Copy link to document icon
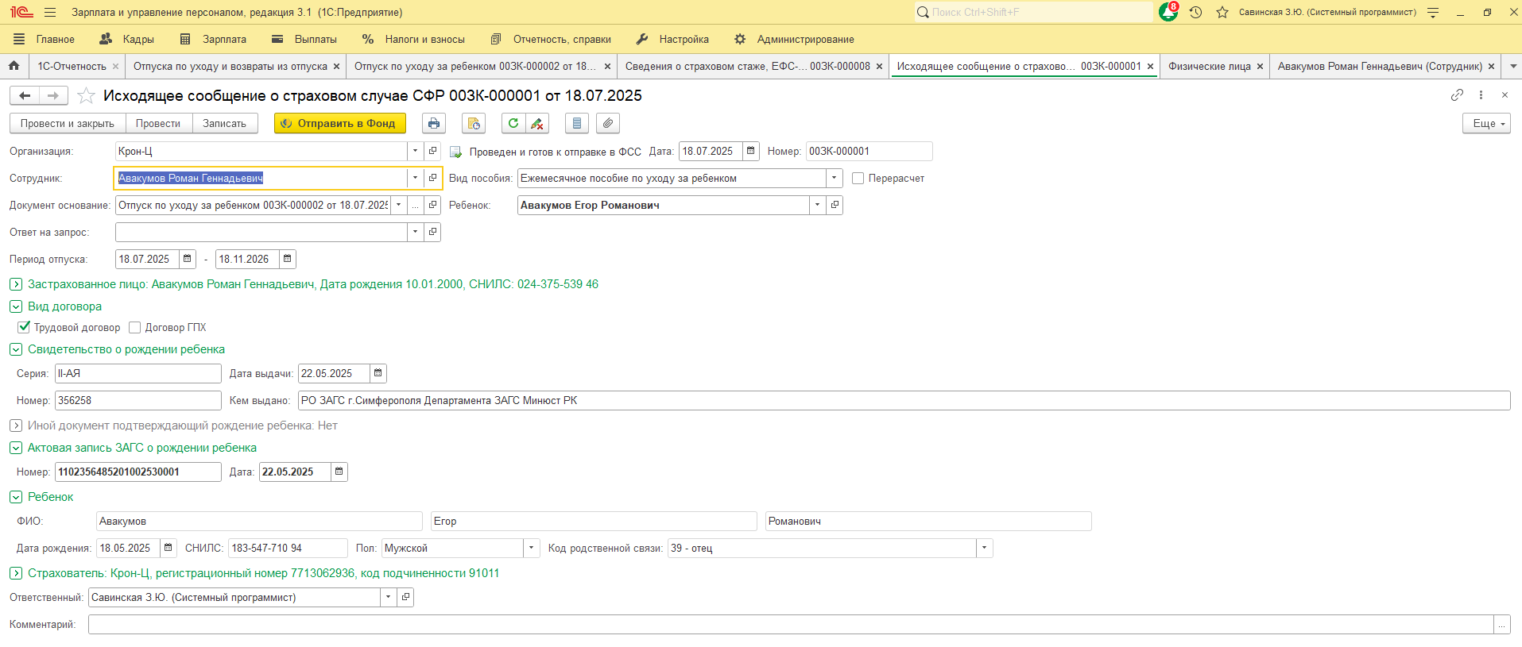The height and width of the screenshot is (647, 1522). coord(1457,95)
